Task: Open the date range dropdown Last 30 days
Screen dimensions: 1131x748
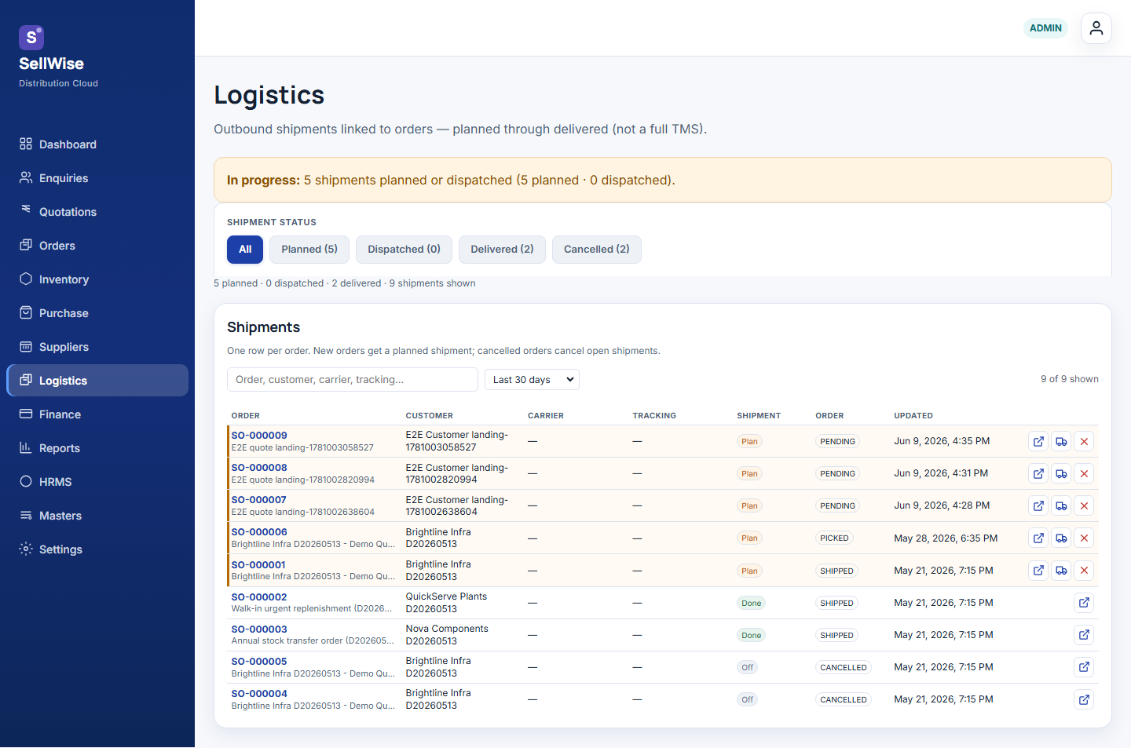Action: click(x=532, y=380)
